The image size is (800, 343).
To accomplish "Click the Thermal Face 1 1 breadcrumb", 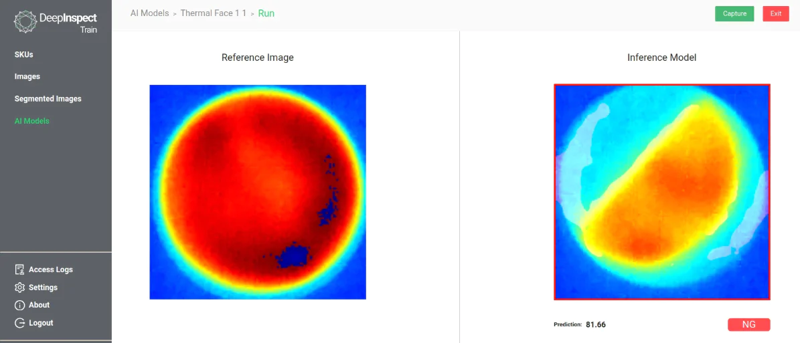I will coord(214,13).
